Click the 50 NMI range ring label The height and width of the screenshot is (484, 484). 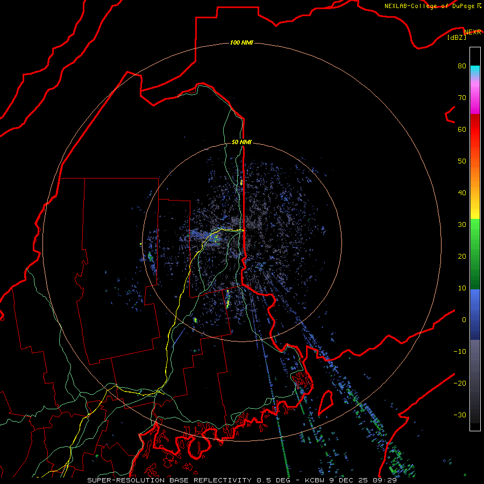pos(241,142)
